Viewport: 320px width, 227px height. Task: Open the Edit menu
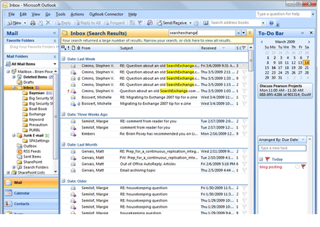point(23,14)
